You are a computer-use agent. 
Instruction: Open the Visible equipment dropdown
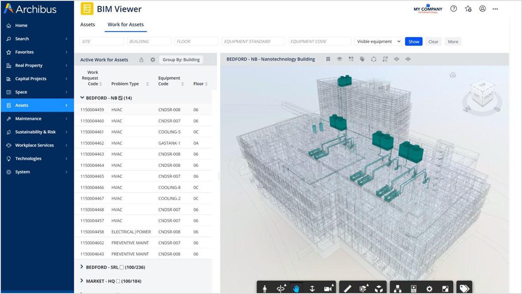pos(377,41)
